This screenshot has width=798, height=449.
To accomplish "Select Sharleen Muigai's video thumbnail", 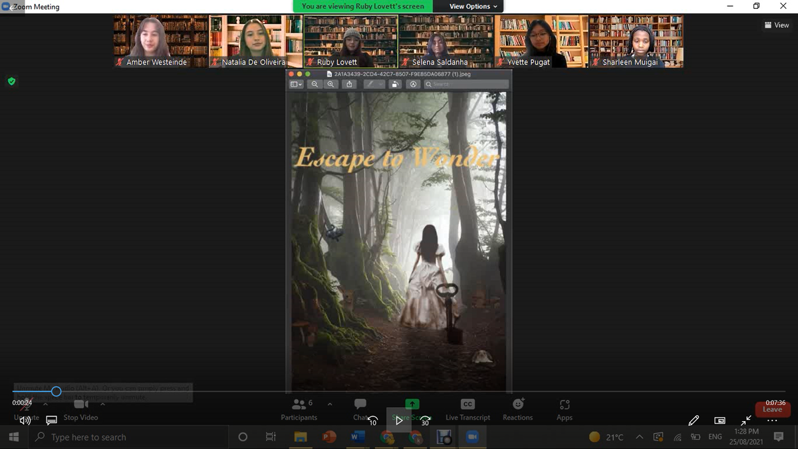I will [636, 41].
